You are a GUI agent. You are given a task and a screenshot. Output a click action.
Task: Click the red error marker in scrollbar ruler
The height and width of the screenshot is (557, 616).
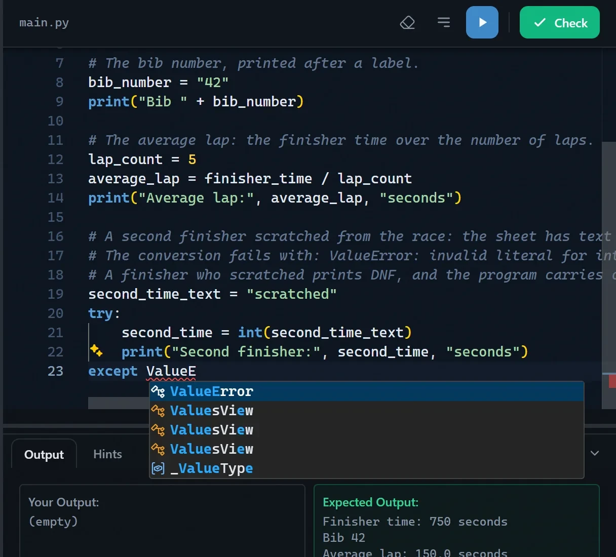click(x=612, y=381)
